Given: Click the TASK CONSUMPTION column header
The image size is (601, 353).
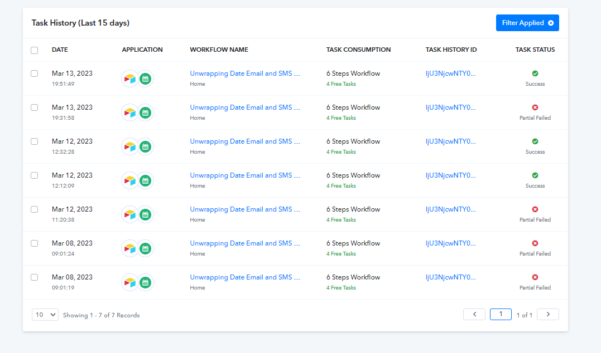Looking at the screenshot, I should coord(358,50).
